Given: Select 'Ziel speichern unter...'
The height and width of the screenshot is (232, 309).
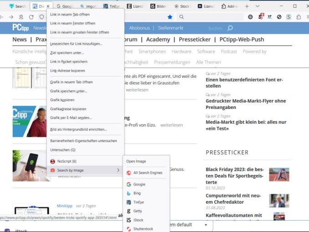Looking at the screenshot, I should coord(86,53).
